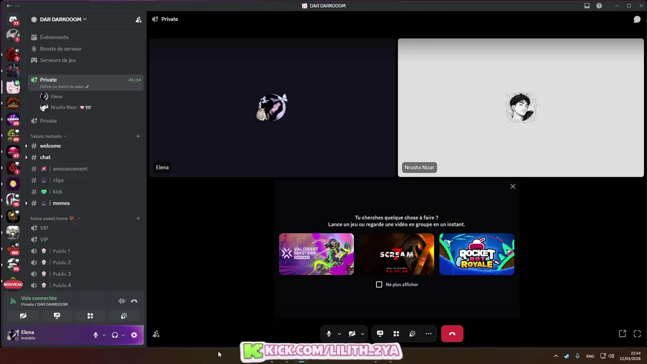Image resolution: width=647 pixels, height=364 pixels.
Task: Turn on camera in the voice panel
Action: [x=23, y=315]
